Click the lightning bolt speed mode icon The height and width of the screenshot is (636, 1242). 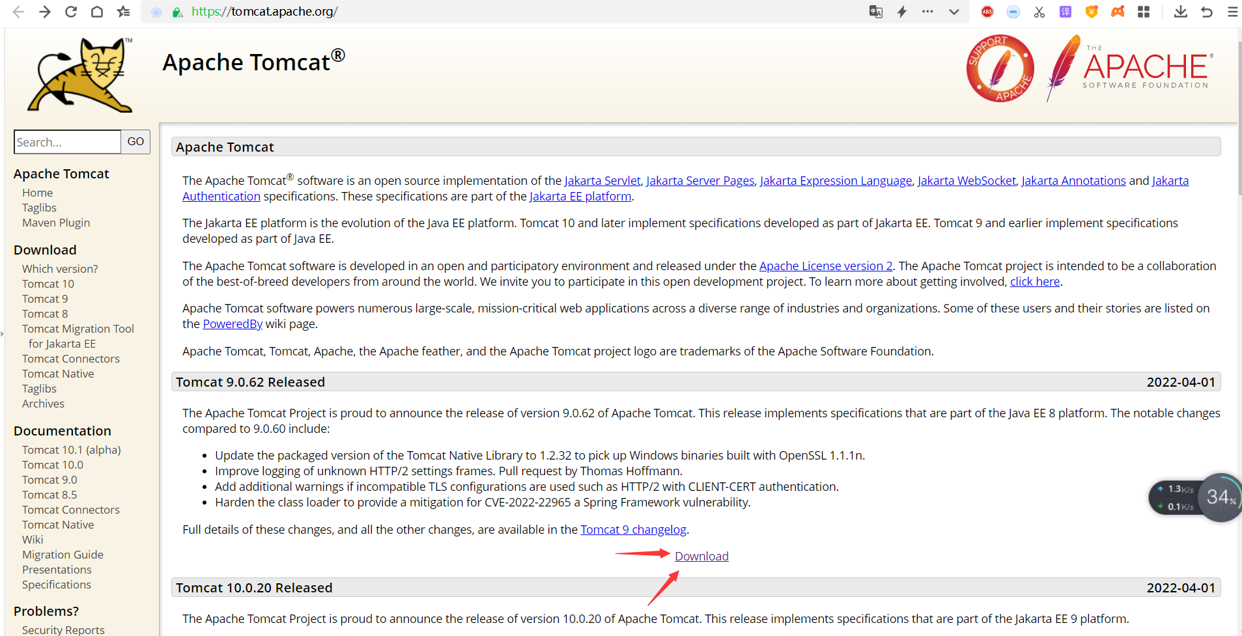pos(902,12)
